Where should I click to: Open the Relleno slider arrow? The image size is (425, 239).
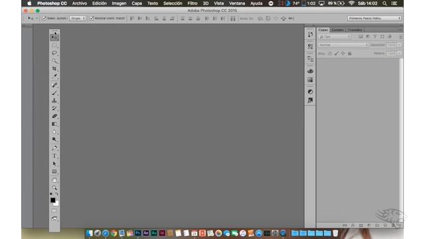(400, 54)
